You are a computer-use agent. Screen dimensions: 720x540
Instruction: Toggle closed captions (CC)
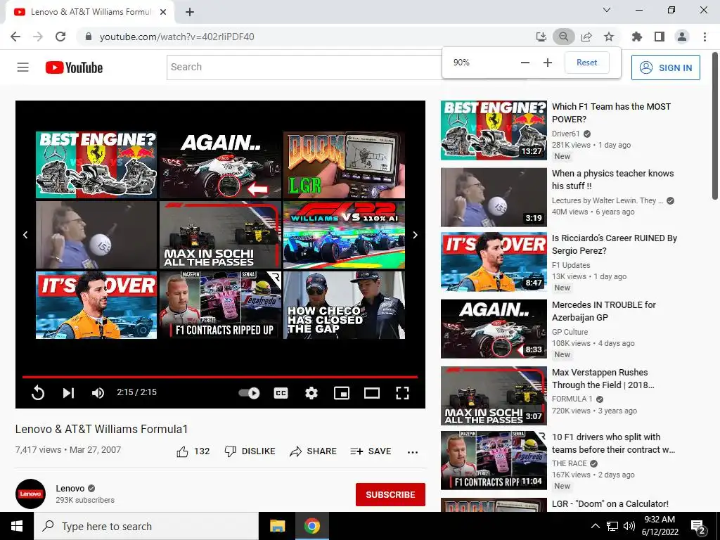(281, 393)
